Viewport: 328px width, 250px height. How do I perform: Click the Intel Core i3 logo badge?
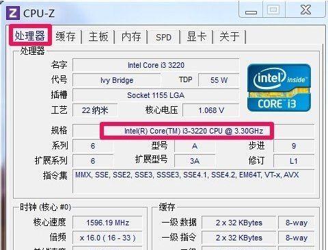279,88
